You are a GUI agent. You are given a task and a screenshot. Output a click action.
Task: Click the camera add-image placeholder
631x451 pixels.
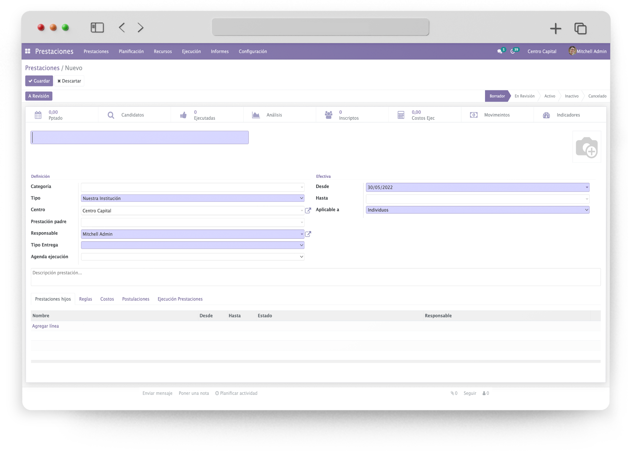(587, 147)
